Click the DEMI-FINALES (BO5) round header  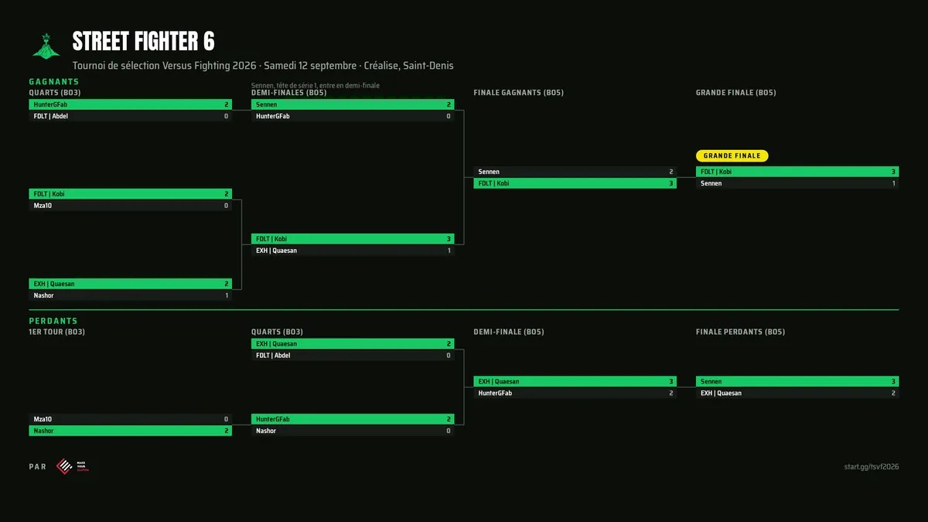click(x=288, y=93)
